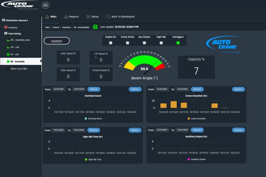Refresh the High Idle Time chart
Image resolution: width=266 pixels, height=177 pixels.
(x=94, y=130)
